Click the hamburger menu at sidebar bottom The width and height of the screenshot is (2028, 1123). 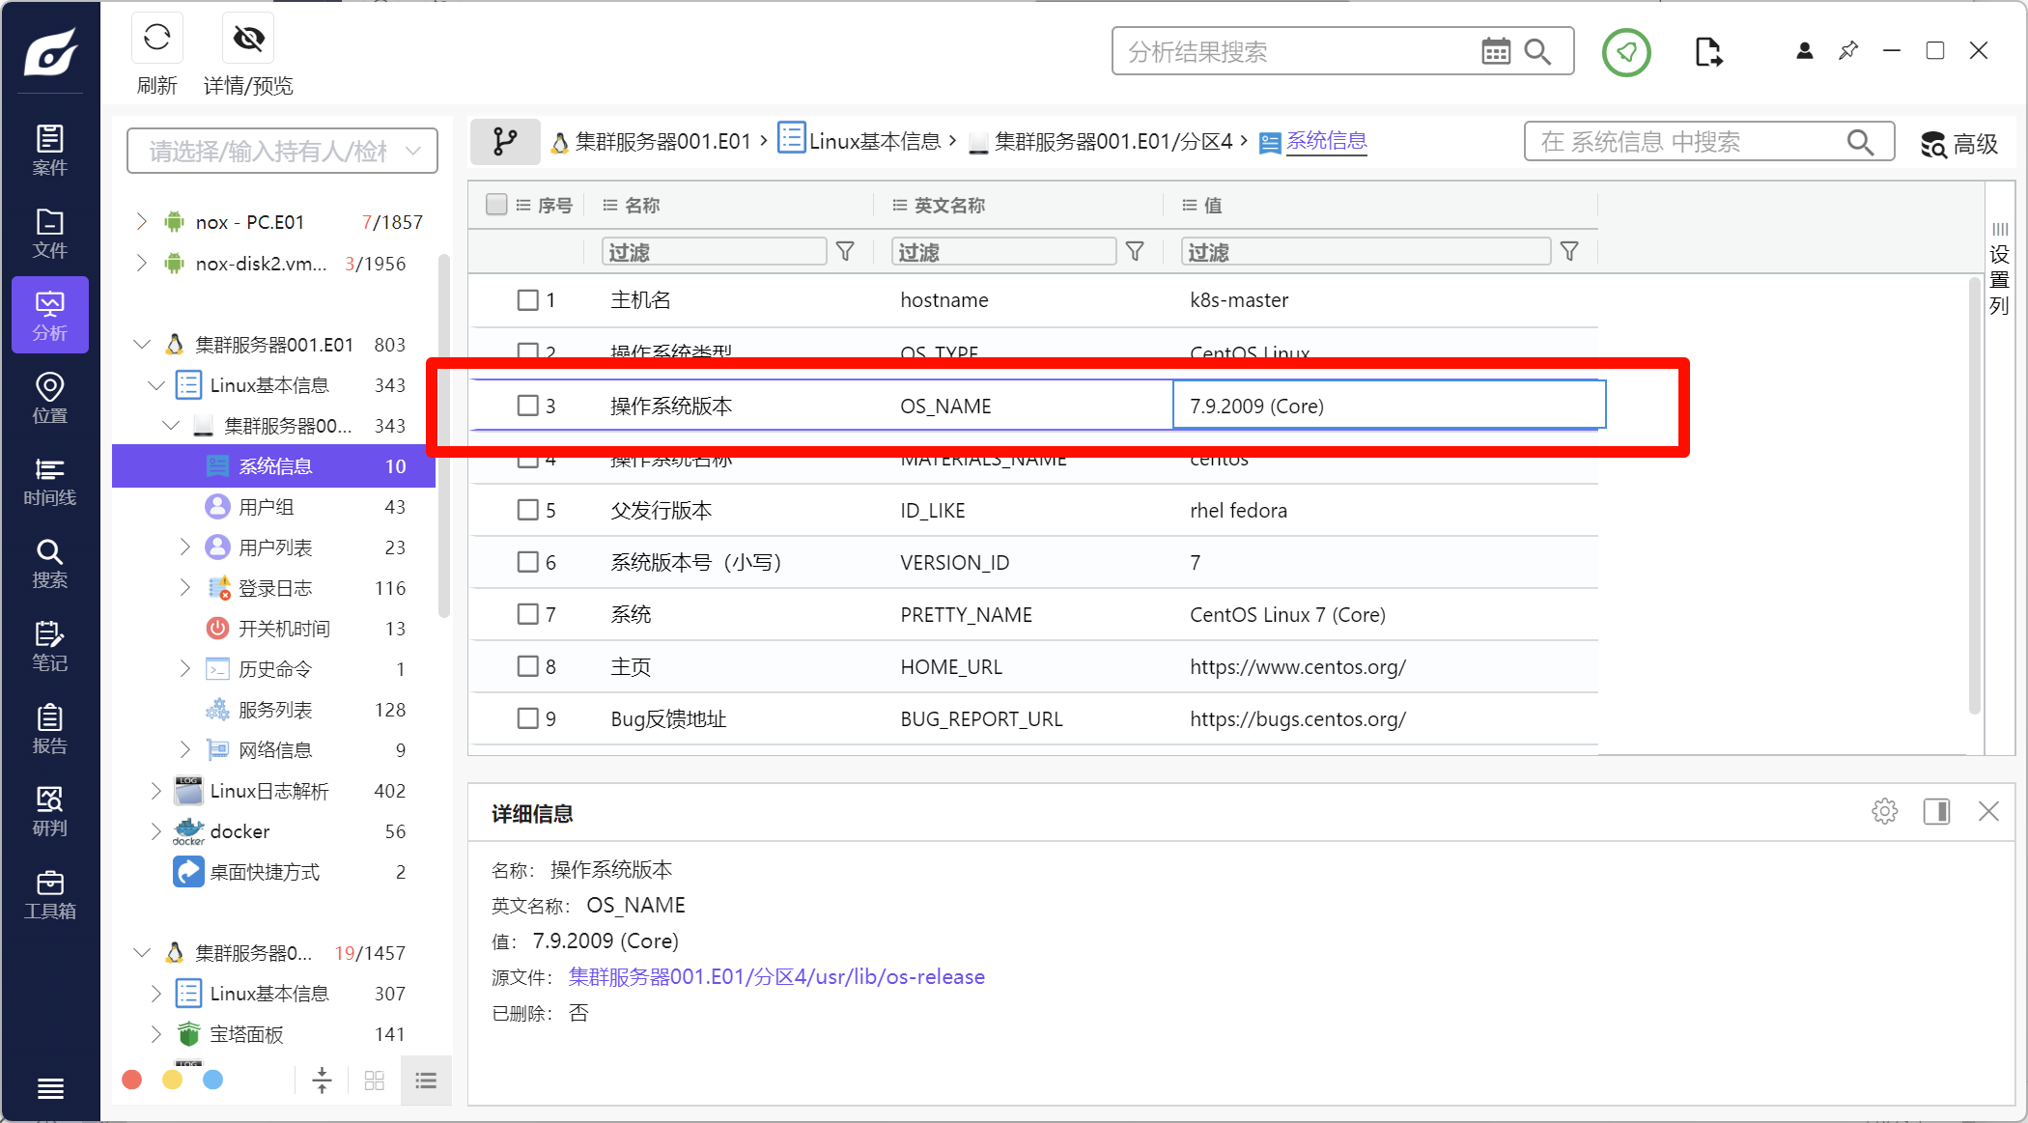coord(50,1089)
